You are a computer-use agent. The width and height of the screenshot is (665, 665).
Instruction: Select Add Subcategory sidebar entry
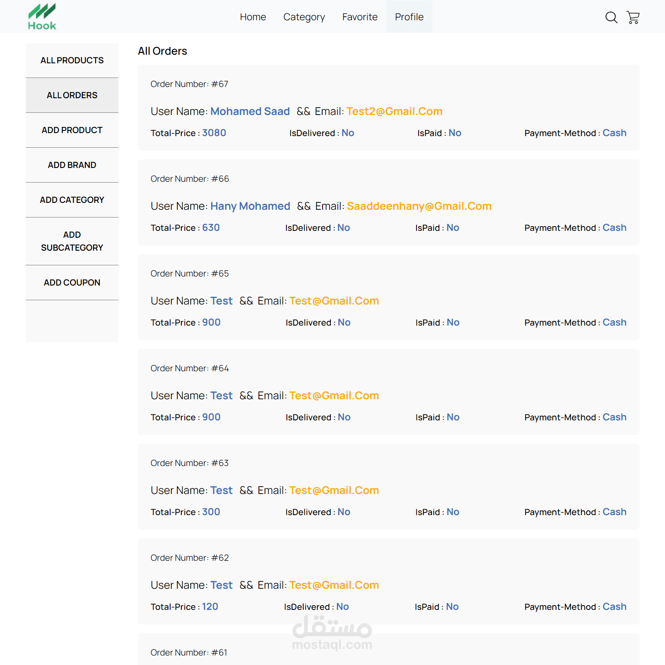(72, 241)
